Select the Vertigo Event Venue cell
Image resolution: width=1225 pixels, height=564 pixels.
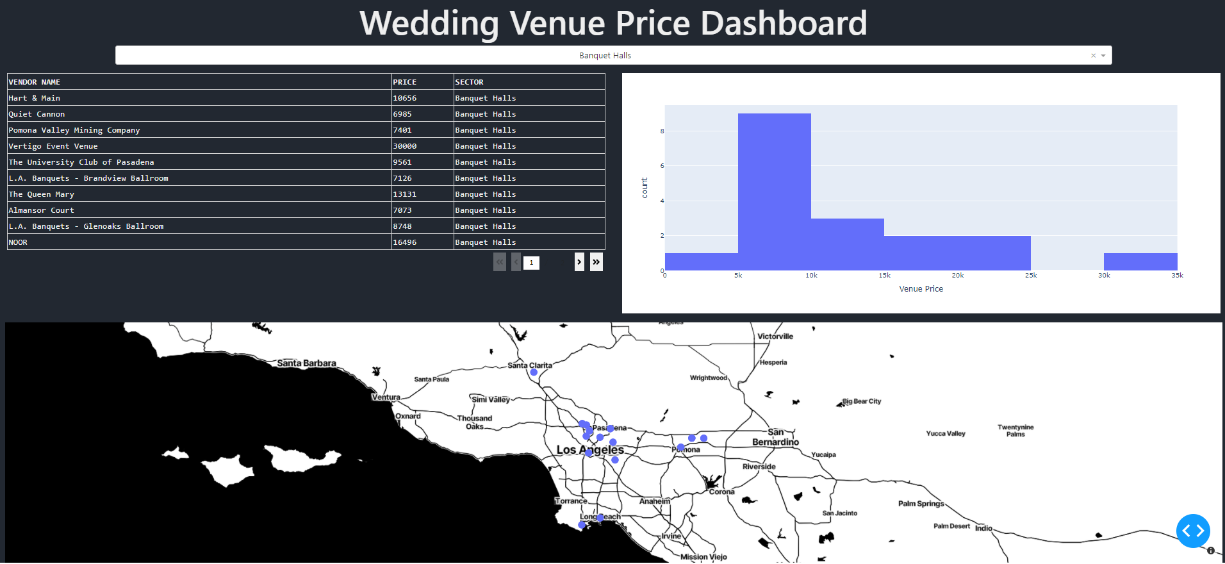[199, 146]
